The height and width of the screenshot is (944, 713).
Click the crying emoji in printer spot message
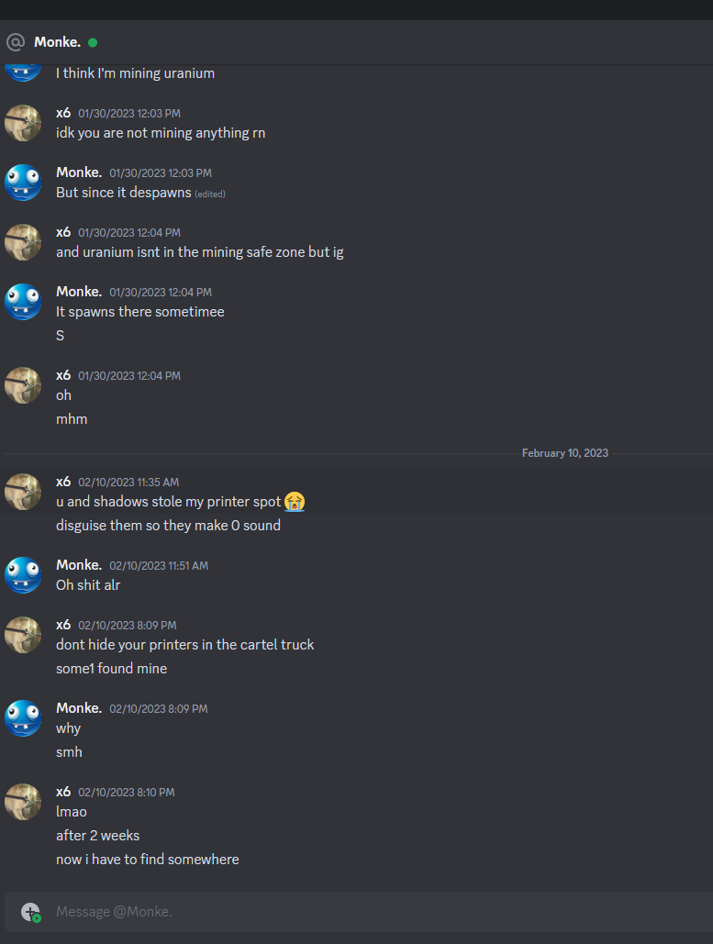295,502
